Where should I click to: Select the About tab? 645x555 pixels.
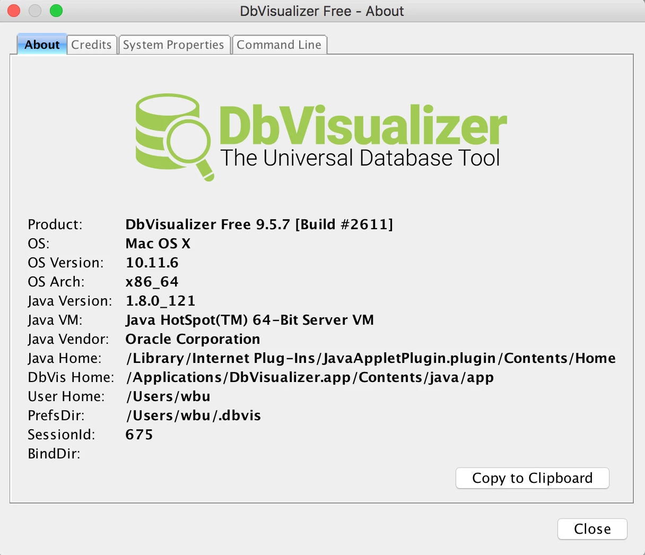point(42,45)
